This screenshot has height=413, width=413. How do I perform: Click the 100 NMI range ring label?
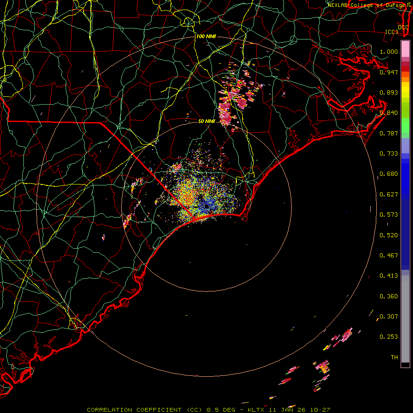click(x=206, y=36)
